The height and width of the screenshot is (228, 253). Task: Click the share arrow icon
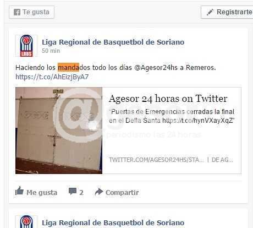[x=99, y=192]
